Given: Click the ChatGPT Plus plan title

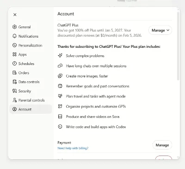Looking at the screenshot, I should click(x=68, y=25).
